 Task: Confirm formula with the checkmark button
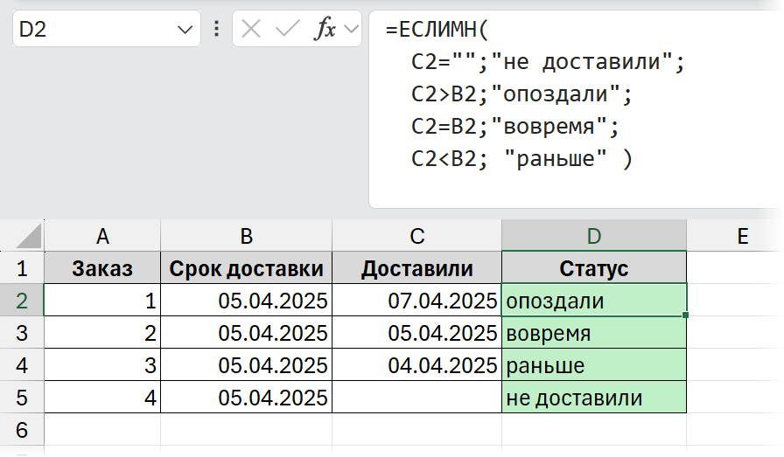[x=287, y=29]
